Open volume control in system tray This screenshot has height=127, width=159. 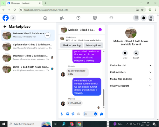(x=138, y=124)
